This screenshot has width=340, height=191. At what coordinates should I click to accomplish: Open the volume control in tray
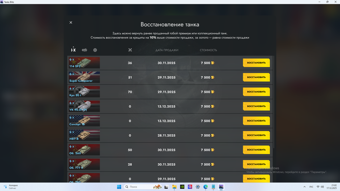[x=322, y=187]
